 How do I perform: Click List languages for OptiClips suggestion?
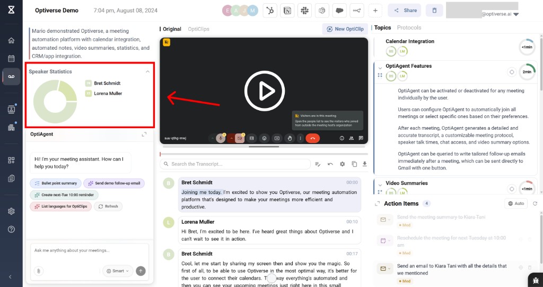pos(60,207)
